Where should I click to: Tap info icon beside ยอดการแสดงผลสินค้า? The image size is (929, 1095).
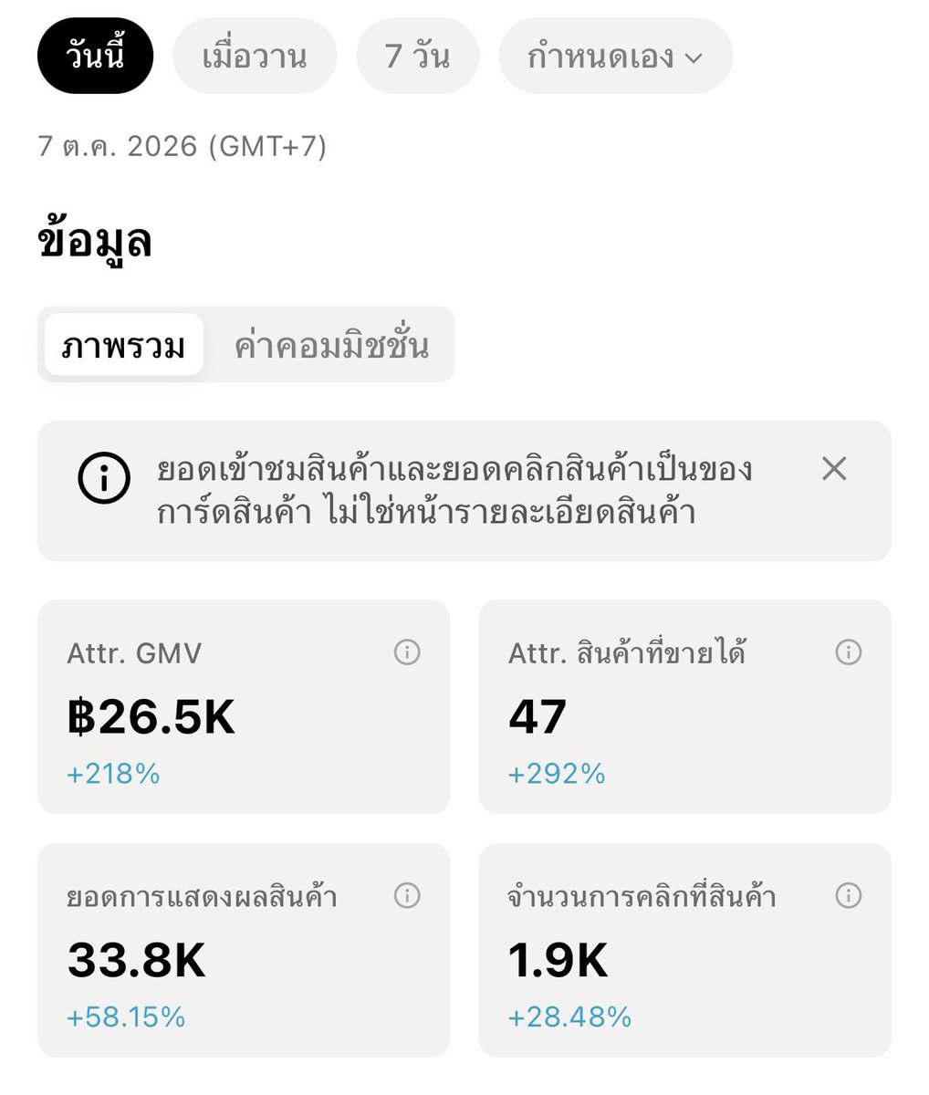pos(407,895)
